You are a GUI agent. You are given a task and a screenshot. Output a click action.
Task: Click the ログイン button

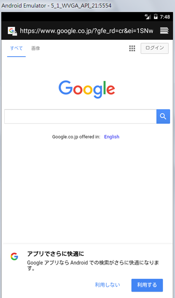[154, 48]
